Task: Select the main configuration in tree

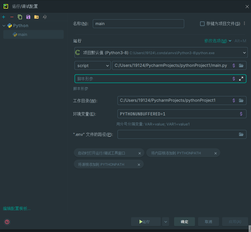Action: [23, 34]
